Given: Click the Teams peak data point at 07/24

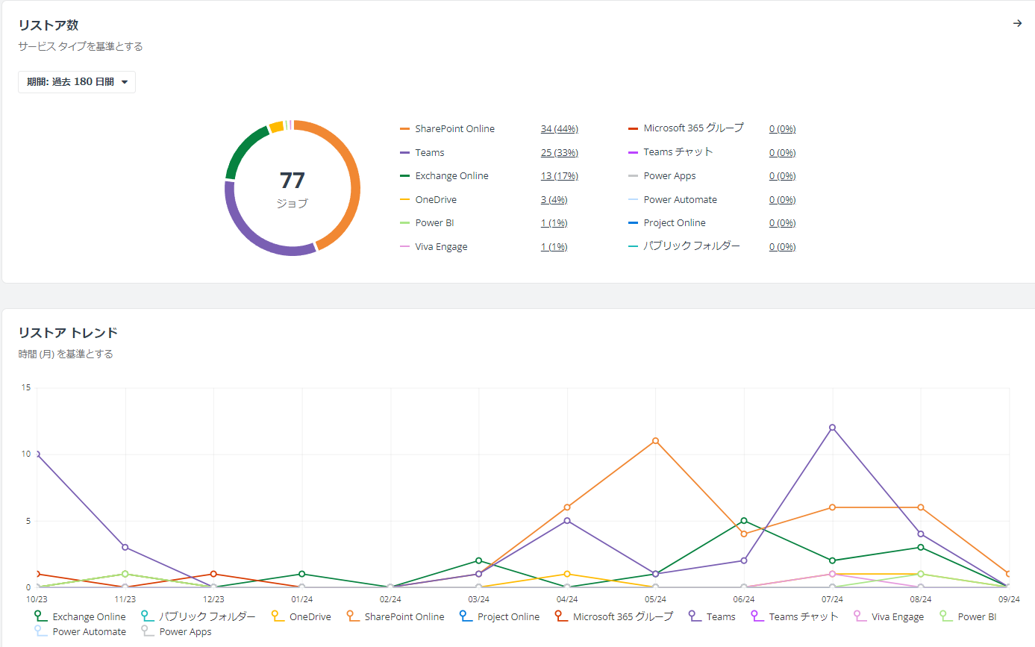Looking at the screenshot, I should pyautogui.click(x=832, y=428).
